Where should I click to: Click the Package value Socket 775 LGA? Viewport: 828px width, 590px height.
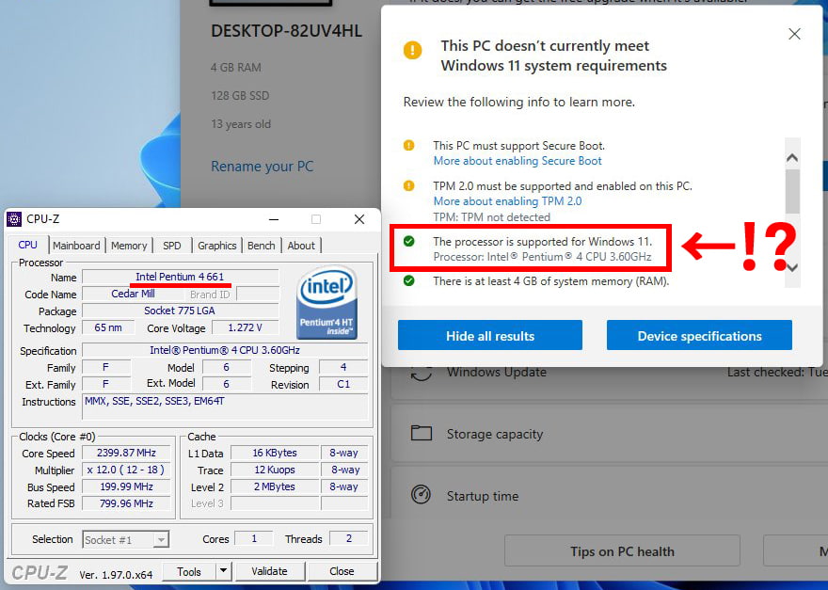pos(180,311)
